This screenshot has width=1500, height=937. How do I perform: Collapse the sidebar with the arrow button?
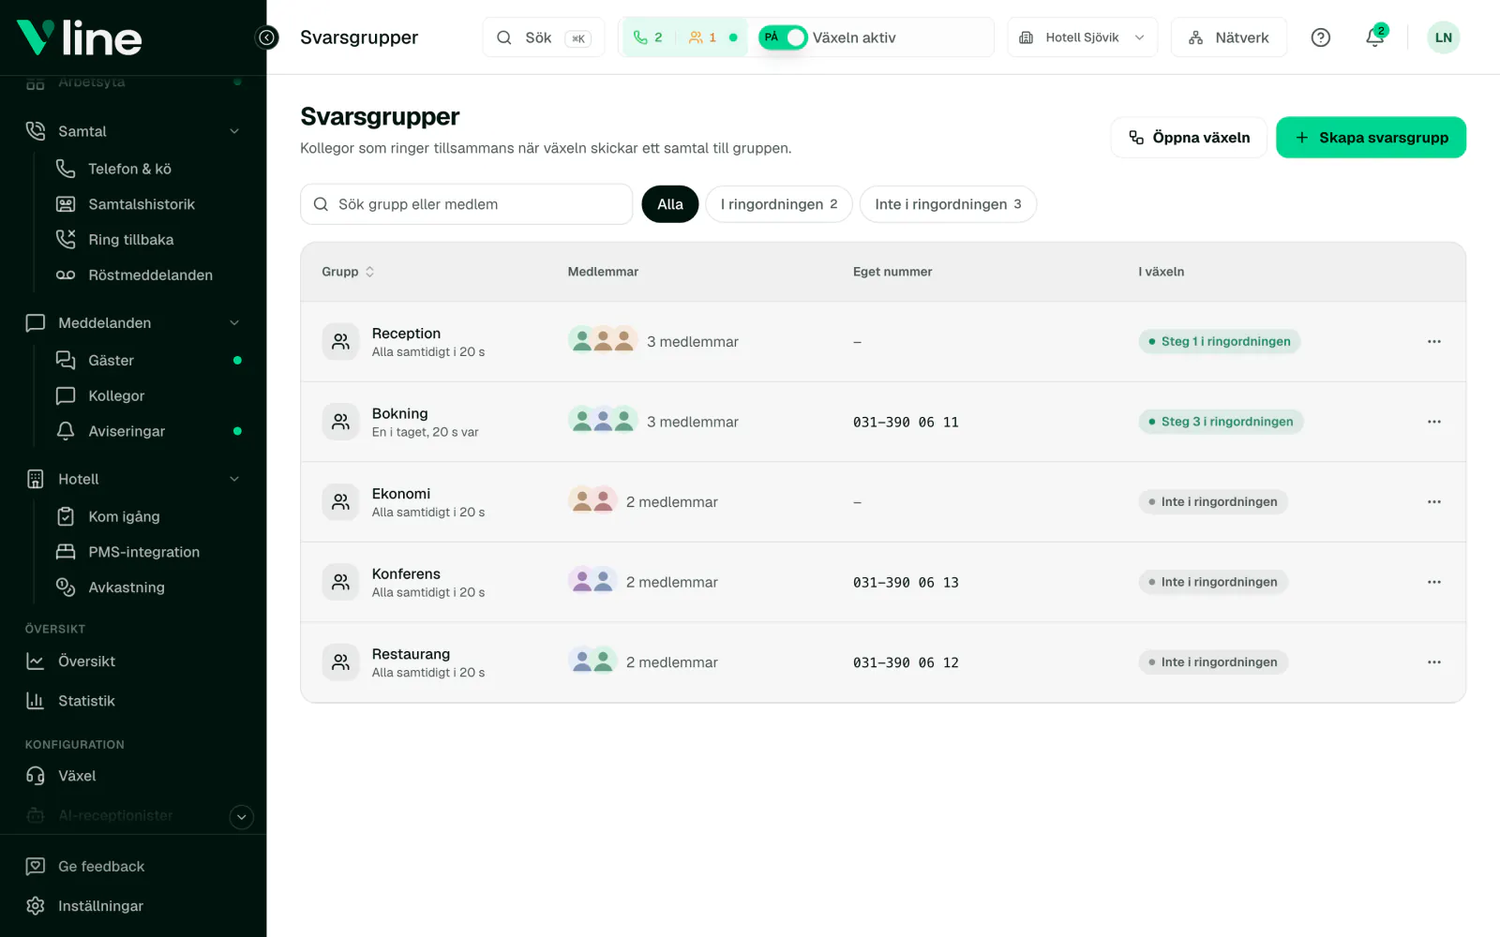tap(267, 37)
